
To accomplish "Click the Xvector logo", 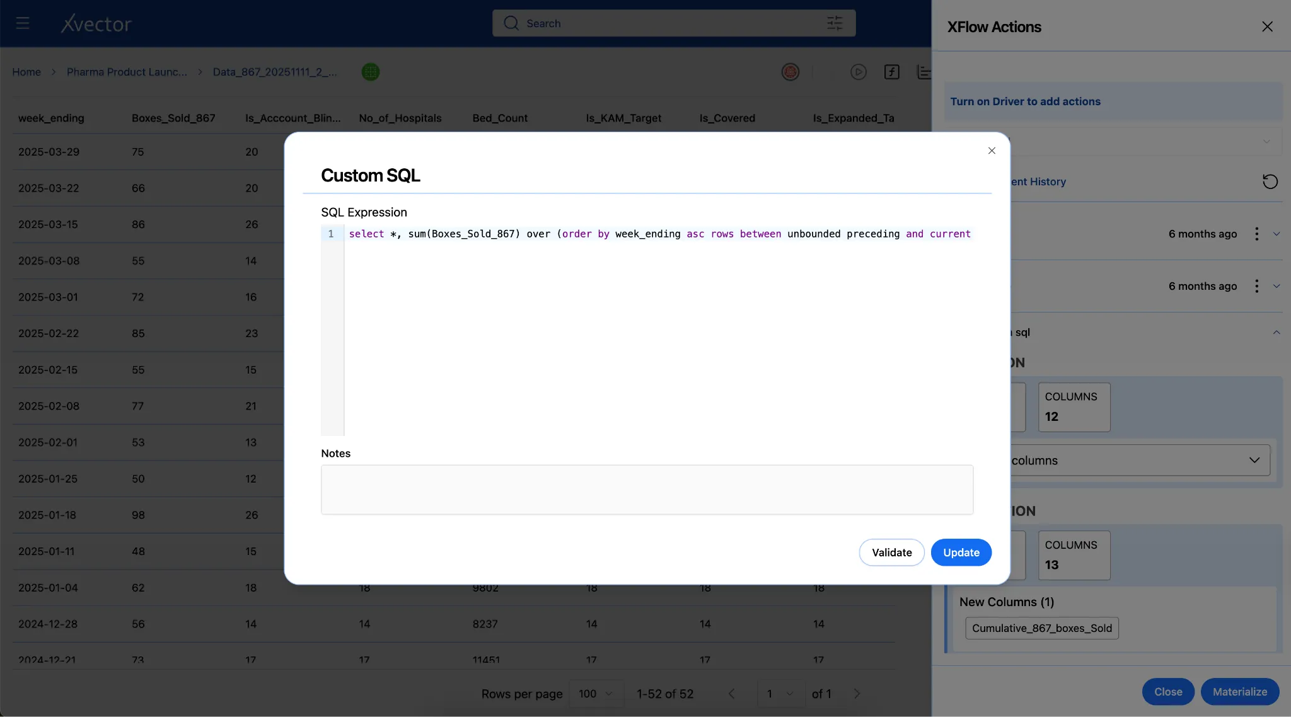I will (96, 23).
